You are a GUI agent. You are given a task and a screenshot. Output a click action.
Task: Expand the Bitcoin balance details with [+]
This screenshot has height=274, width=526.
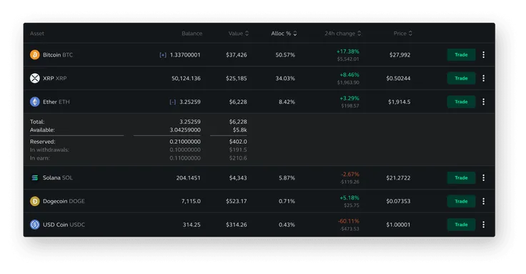point(163,55)
